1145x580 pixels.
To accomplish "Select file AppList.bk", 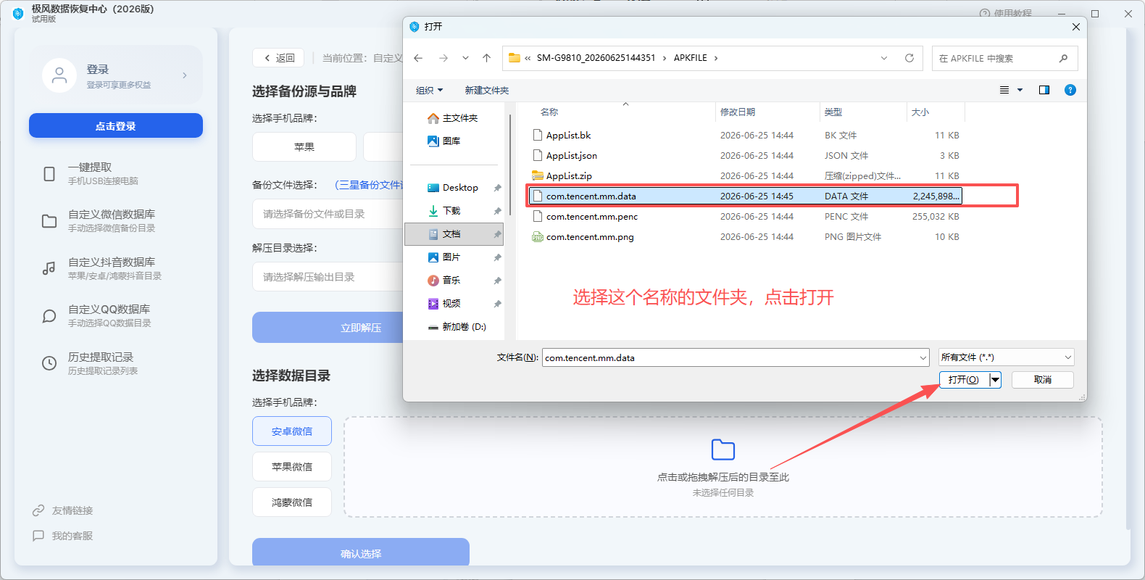I will coord(746,136).
